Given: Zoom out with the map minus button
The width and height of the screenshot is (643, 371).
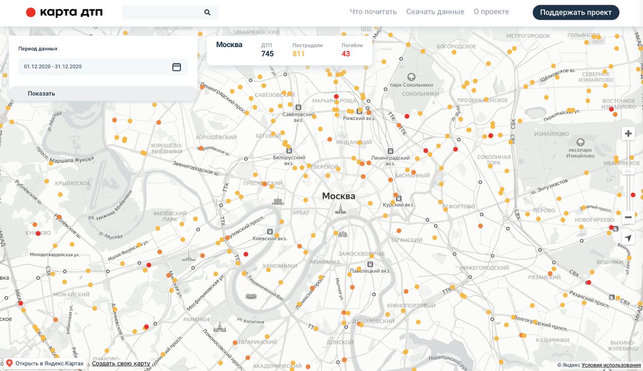Looking at the screenshot, I should pyautogui.click(x=628, y=217).
